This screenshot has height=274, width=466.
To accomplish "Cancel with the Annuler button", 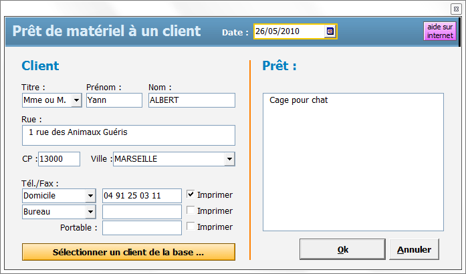I will click(415, 250).
